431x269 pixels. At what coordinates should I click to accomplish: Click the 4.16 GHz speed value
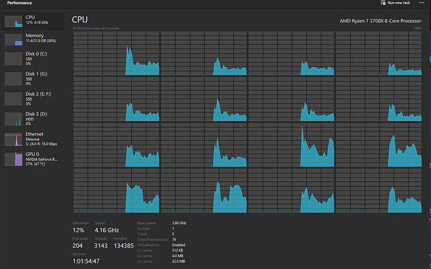click(107, 230)
